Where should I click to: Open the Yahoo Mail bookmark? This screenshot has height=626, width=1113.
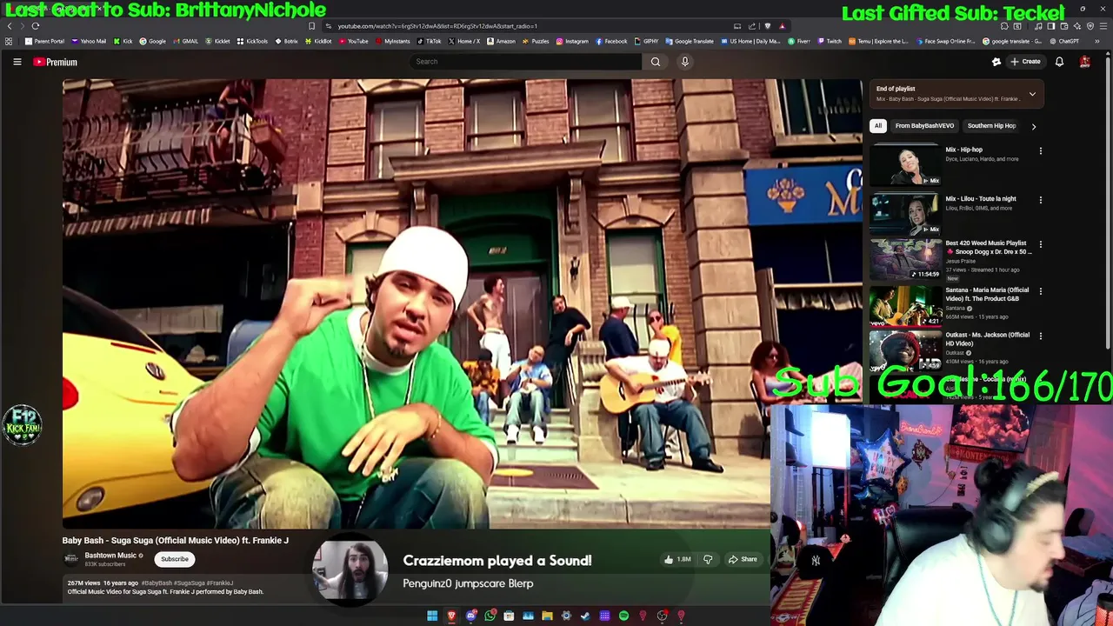(x=89, y=41)
